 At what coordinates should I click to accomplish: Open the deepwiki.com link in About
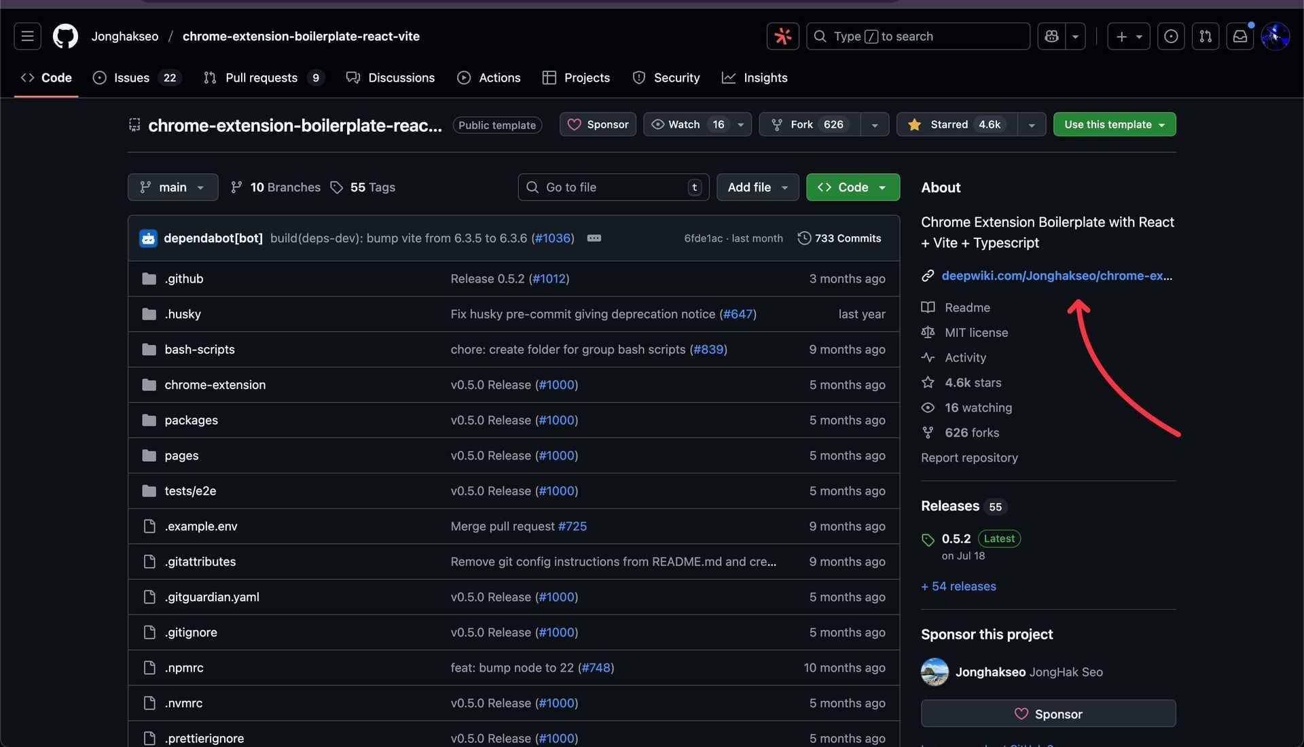coord(1056,276)
